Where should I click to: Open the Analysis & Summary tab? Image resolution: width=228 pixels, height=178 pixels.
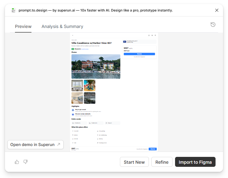click(x=62, y=26)
